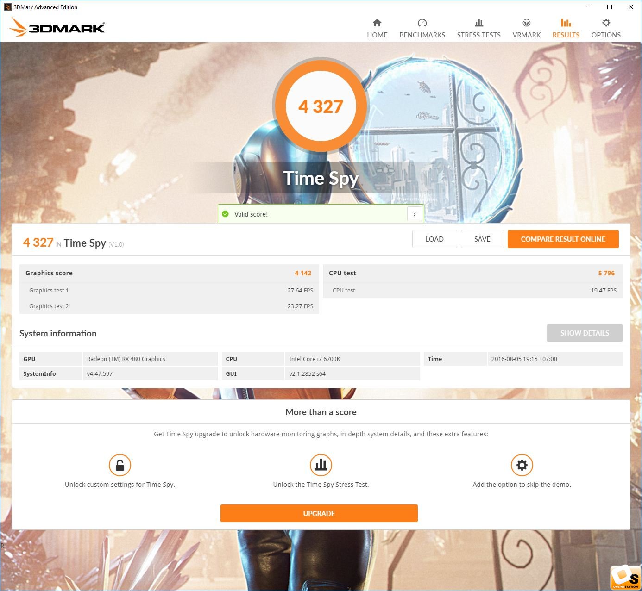Maximize the 3DMark window
The height and width of the screenshot is (591, 642).
[x=610, y=7]
